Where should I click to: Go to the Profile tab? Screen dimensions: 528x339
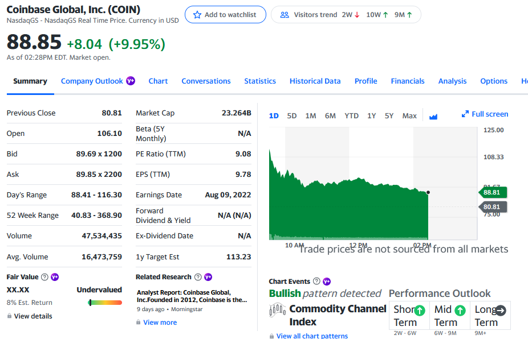tap(365, 81)
